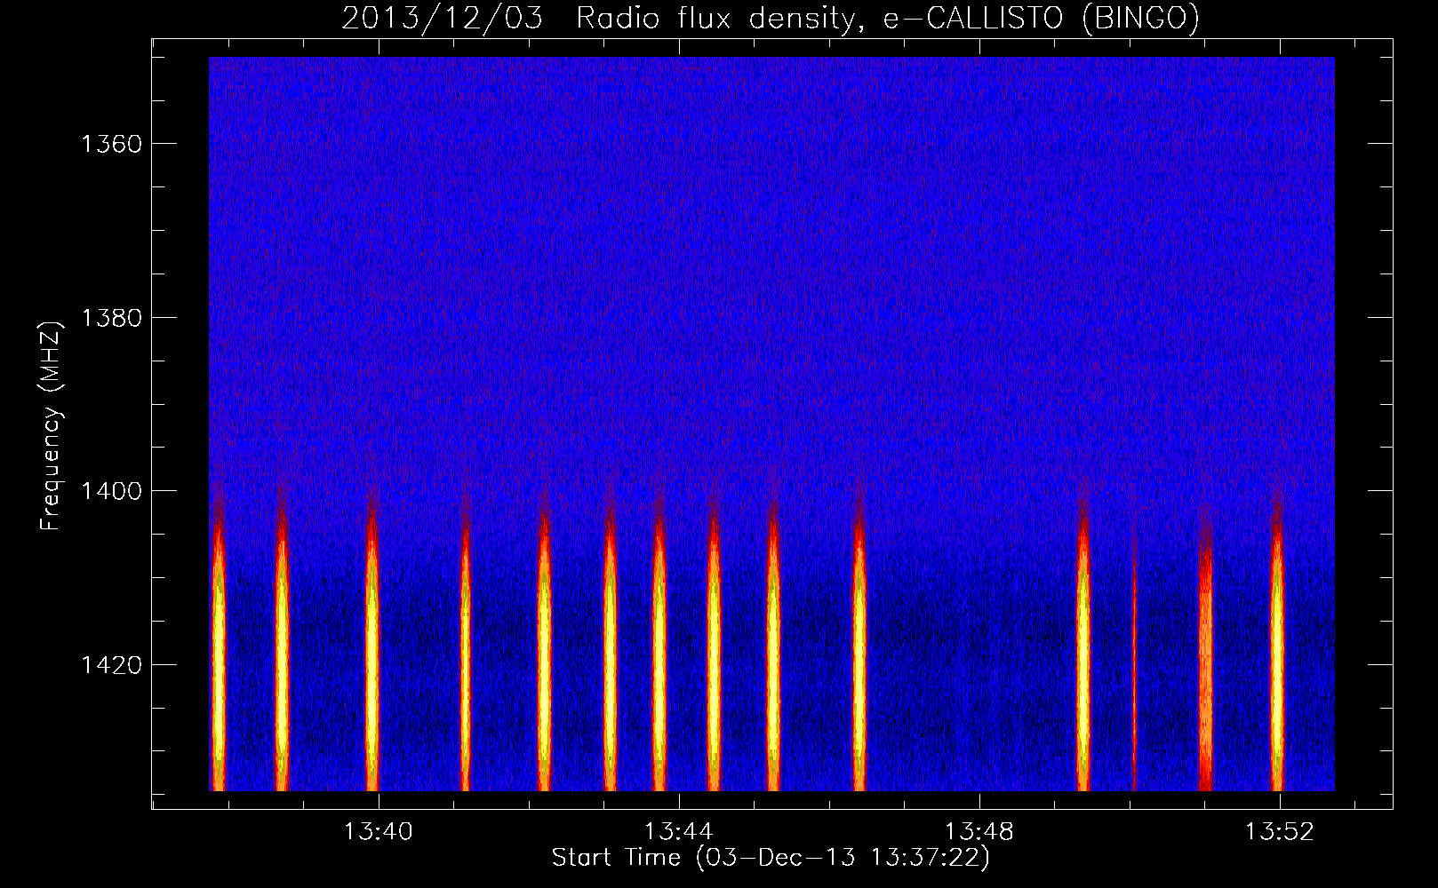Click the 1420 frequency tick label
This screenshot has height=888, width=1438.
111,665
